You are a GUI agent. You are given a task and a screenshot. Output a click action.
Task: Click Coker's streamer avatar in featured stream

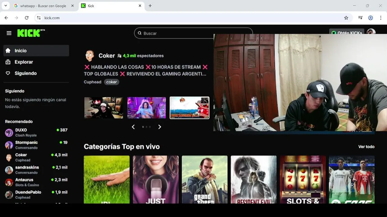89,56
